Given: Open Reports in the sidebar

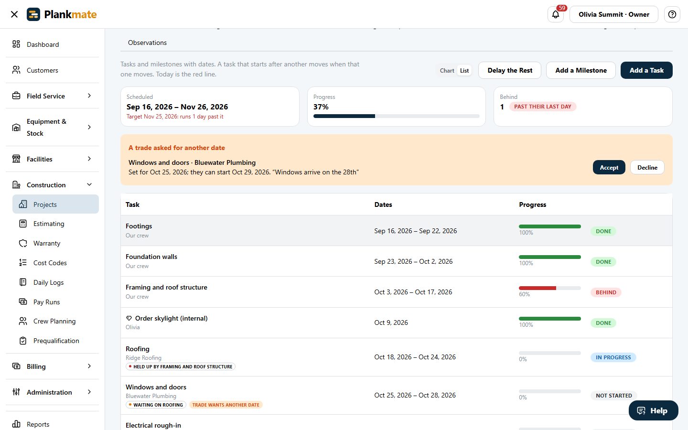Looking at the screenshot, I should tap(52, 424).
